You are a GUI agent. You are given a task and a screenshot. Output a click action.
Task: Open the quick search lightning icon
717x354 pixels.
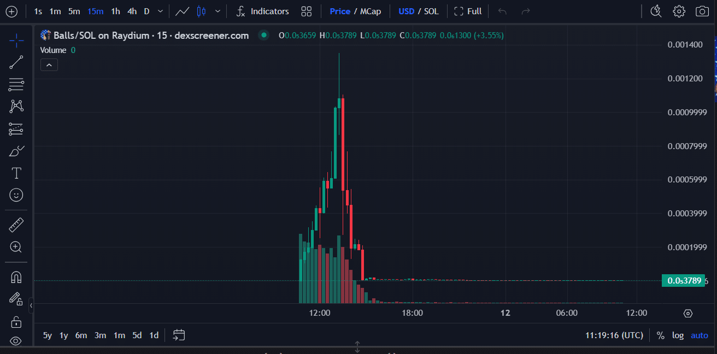point(656,11)
